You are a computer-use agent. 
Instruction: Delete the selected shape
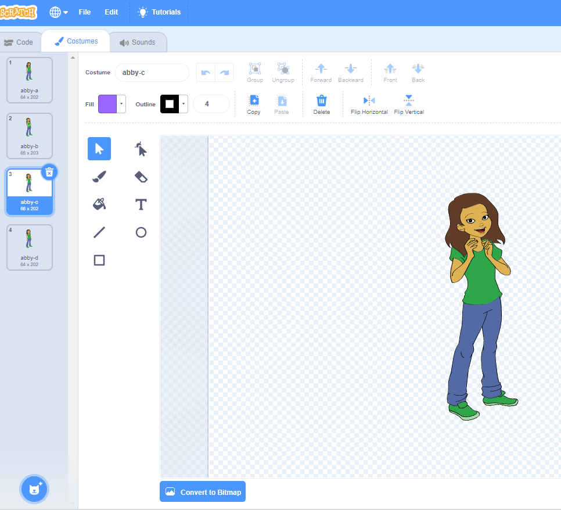coord(322,105)
